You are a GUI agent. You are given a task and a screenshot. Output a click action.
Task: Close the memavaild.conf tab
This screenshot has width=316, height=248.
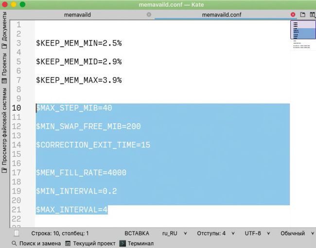pos(293,15)
